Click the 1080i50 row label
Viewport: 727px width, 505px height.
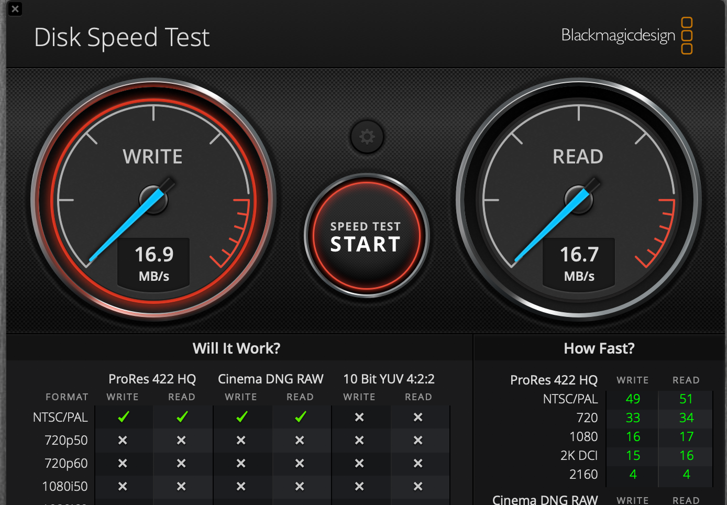[x=65, y=487]
